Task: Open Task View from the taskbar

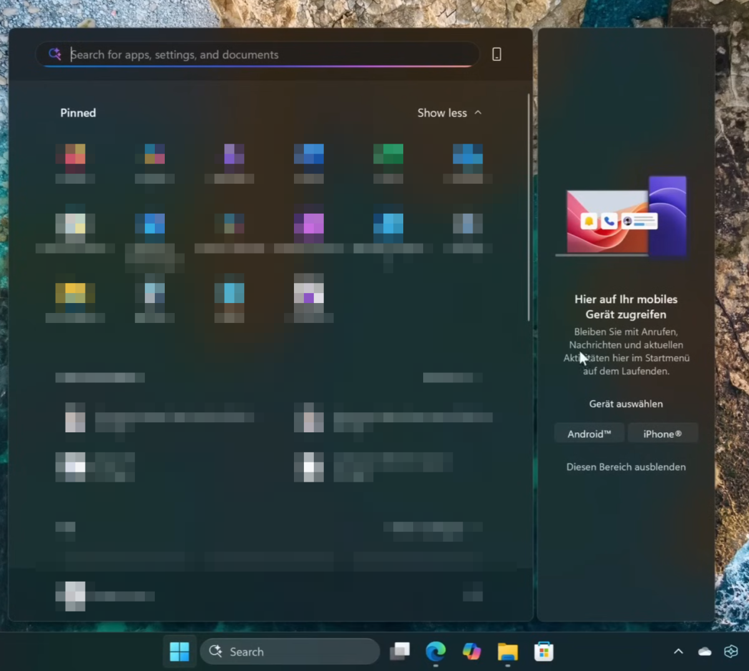Action: point(399,652)
